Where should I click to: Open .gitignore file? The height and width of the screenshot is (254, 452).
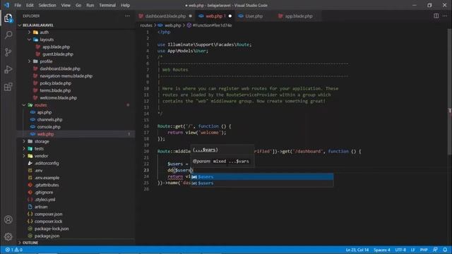click(44, 193)
